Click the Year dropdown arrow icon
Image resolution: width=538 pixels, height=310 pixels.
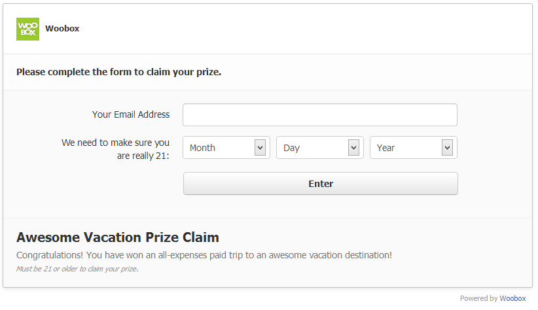click(447, 147)
